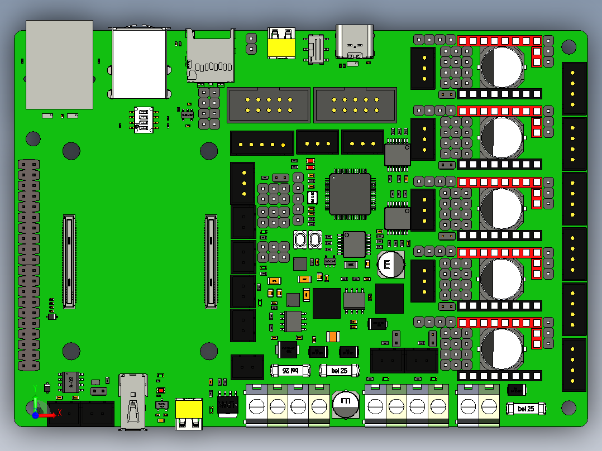This screenshot has height=451, width=602.
Task: Select the slide switch beside the USB-C connector
Action: [316, 49]
